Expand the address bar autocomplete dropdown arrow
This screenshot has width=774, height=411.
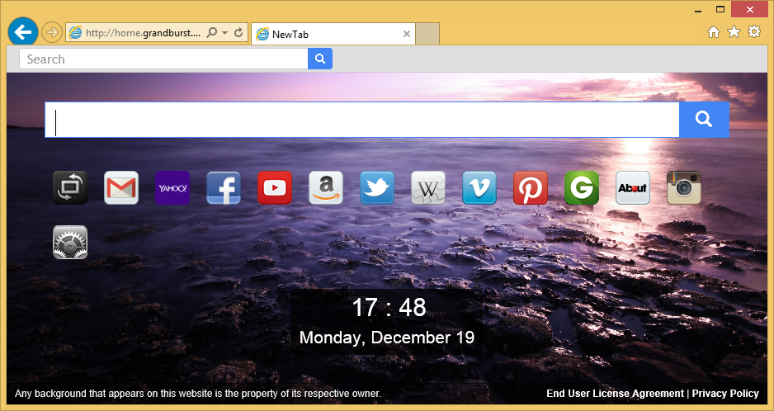tap(225, 33)
